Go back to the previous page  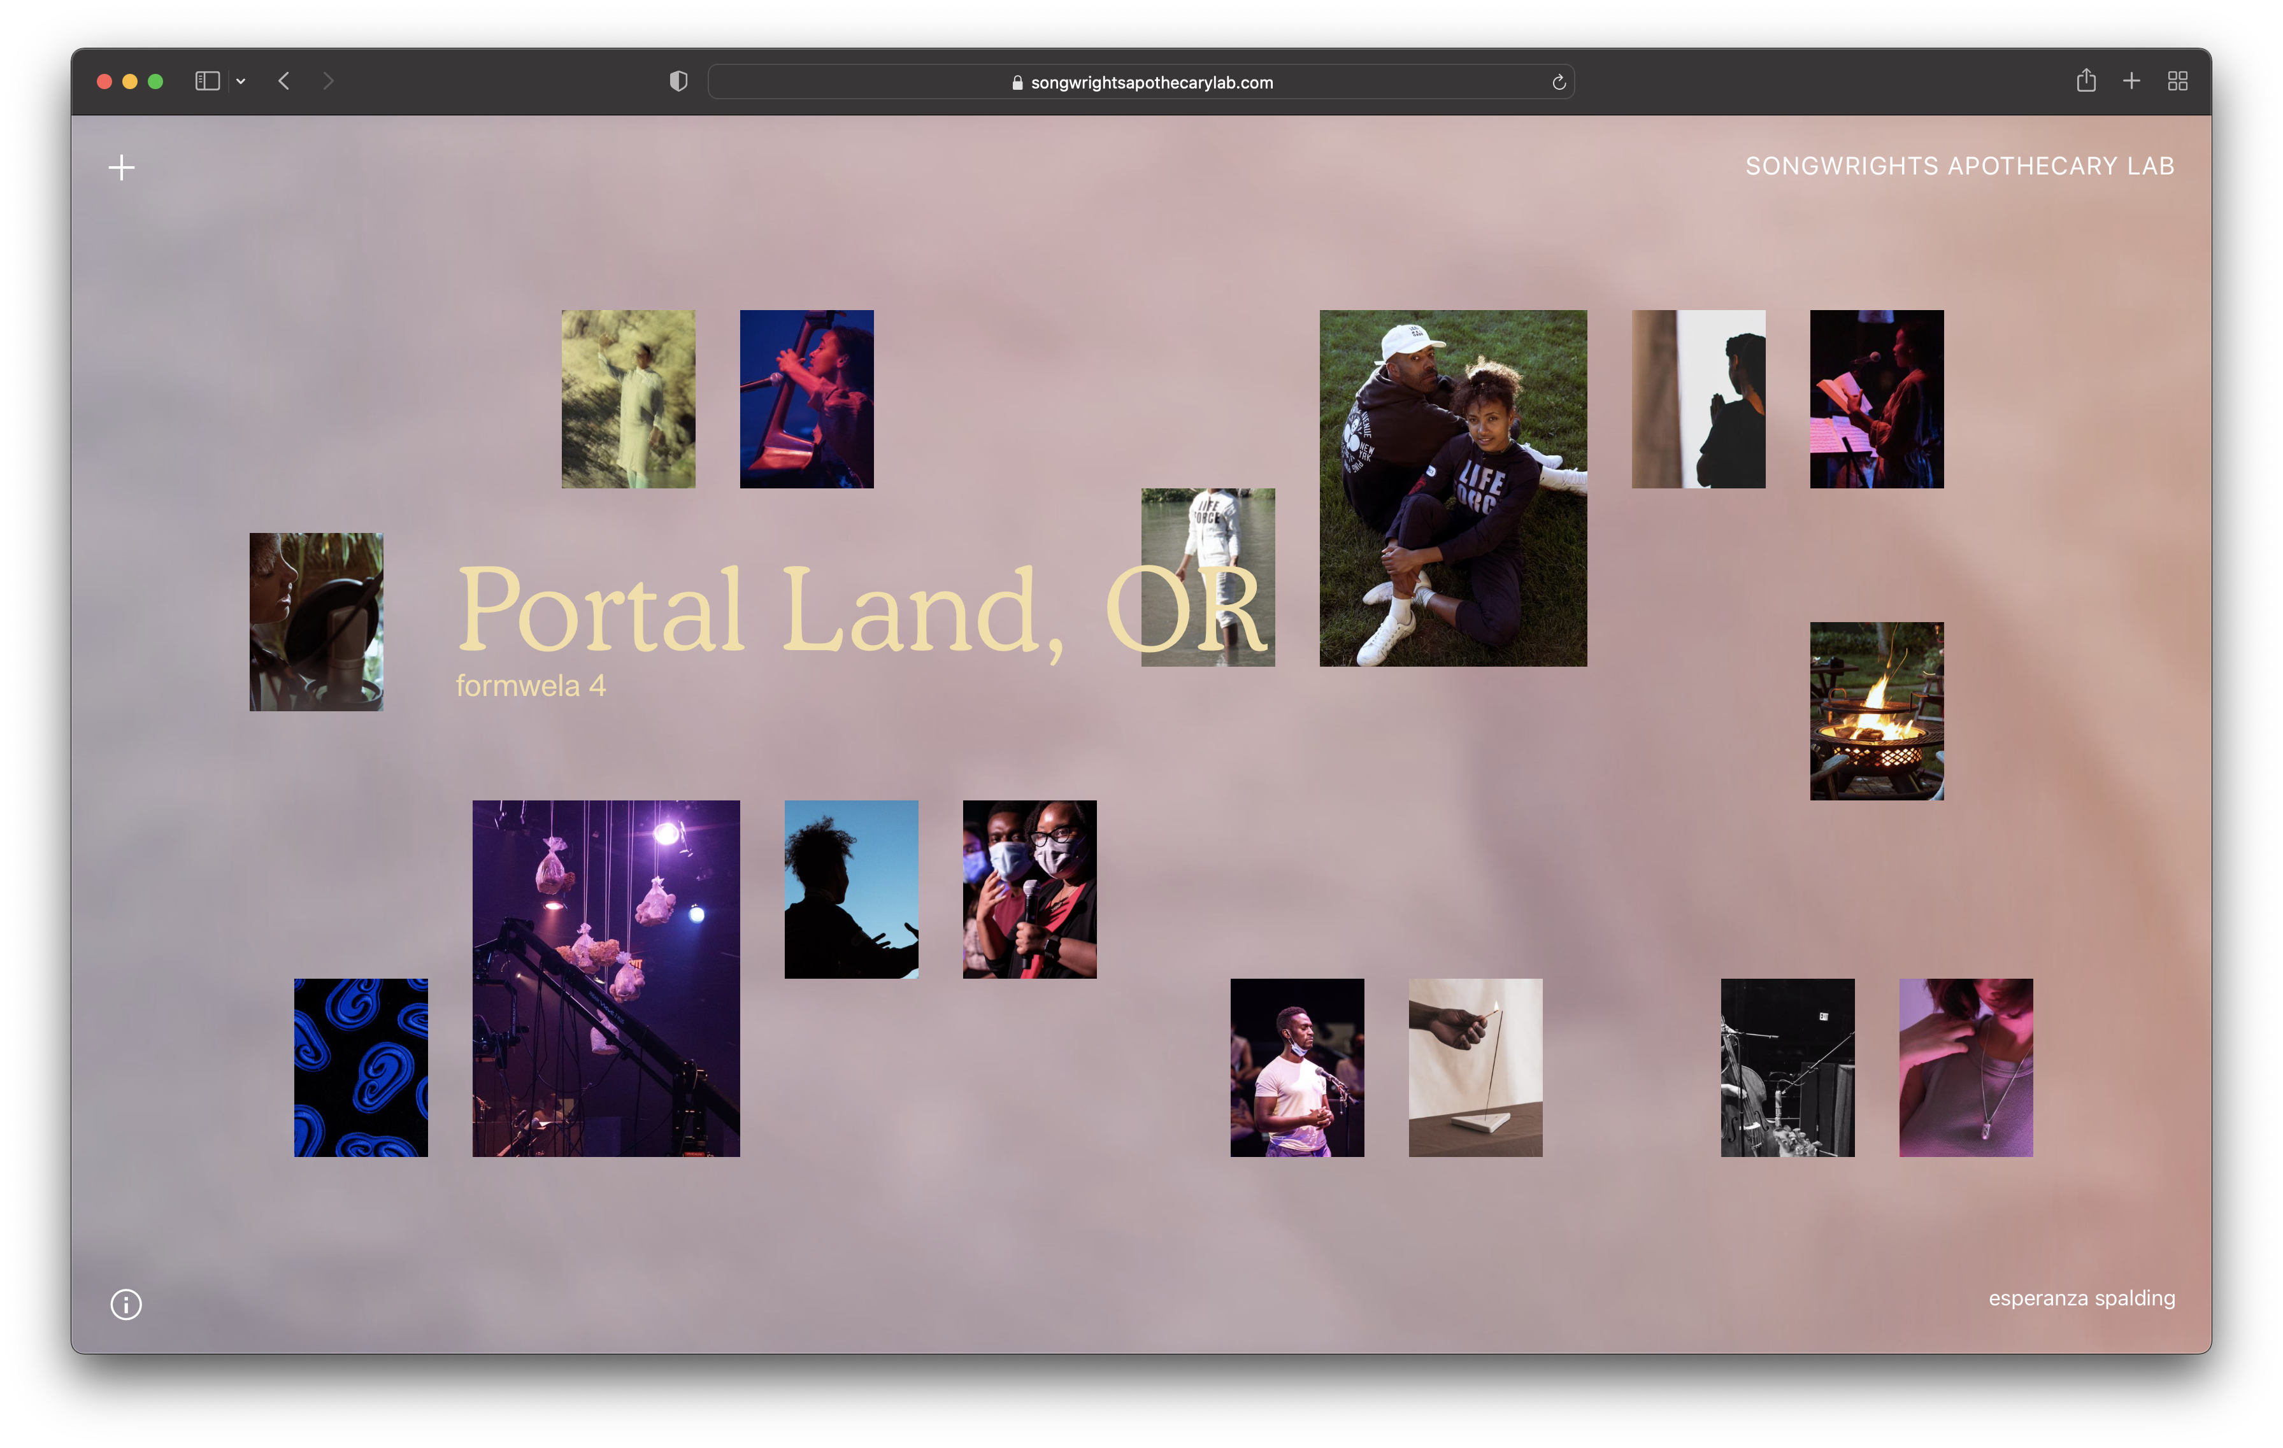point(283,82)
